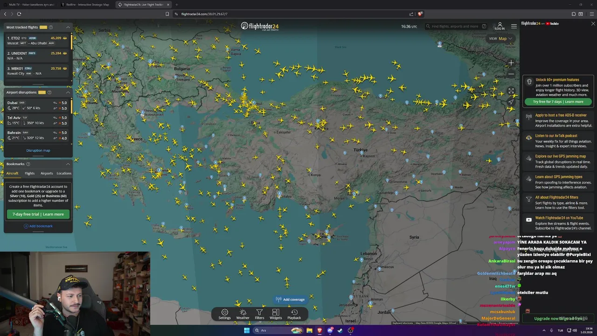Viewport: 597px width, 336px height.
Task: Collapse the Most tracked flights panel
Action: coord(68,27)
